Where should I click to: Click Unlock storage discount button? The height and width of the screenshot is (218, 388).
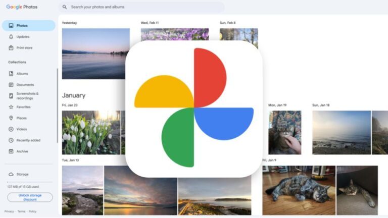[30, 197]
